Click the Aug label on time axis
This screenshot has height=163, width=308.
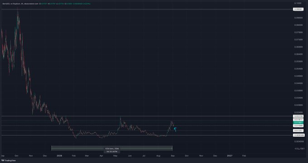pyautogui.click(x=159, y=156)
